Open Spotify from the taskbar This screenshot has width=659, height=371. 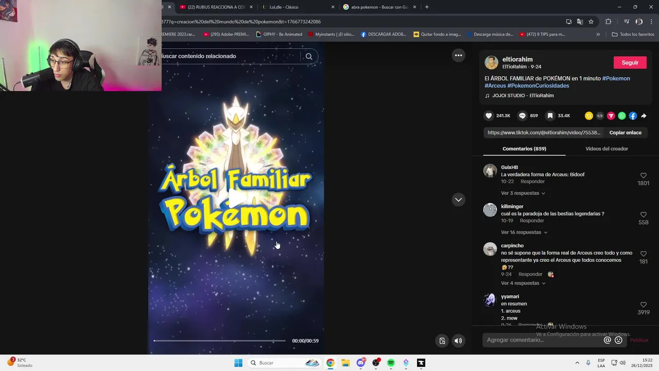[x=391, y=363]
